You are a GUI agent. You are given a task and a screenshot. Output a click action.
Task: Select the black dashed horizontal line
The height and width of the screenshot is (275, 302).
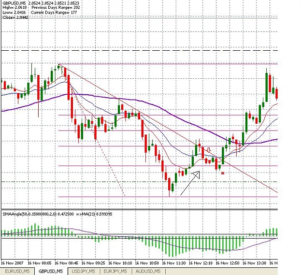(x=140, y=51)
